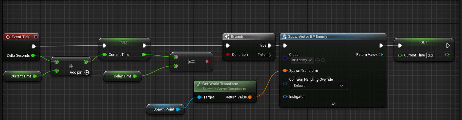Viewport: 462px width, 120px height.
Task: Click the Branch False output pin
Action: point(270,55)
